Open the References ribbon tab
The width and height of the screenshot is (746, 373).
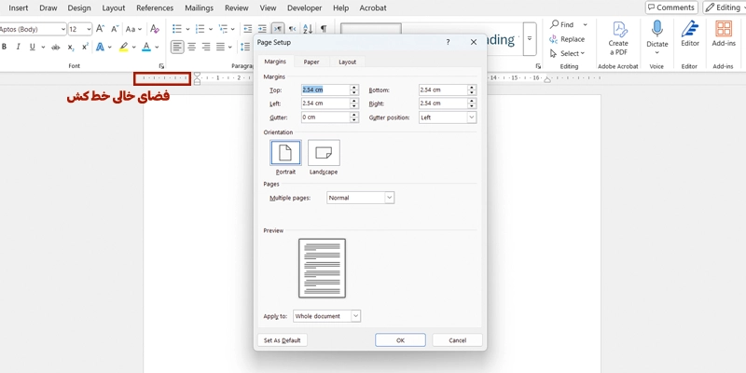pos(155,7)
